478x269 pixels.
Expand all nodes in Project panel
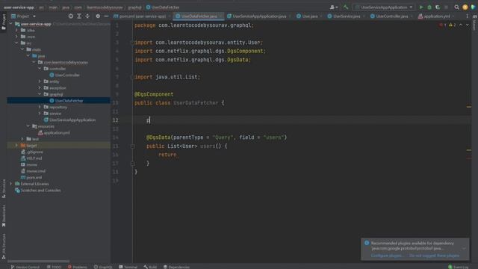pos(79,16)
